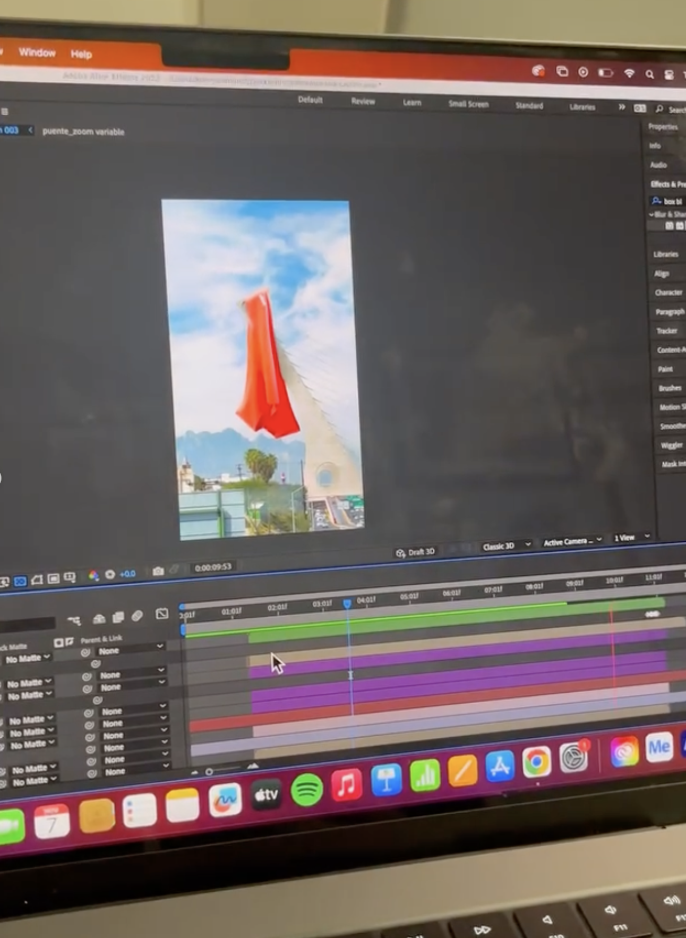This screenshot has width=686, height=938.
Task: Open Adobe Media Encoder from the Dock
Action: pos(659,746)
